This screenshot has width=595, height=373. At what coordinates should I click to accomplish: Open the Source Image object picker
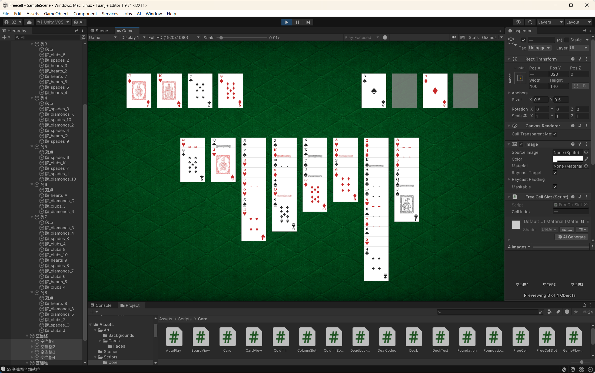tap(586, 152)
